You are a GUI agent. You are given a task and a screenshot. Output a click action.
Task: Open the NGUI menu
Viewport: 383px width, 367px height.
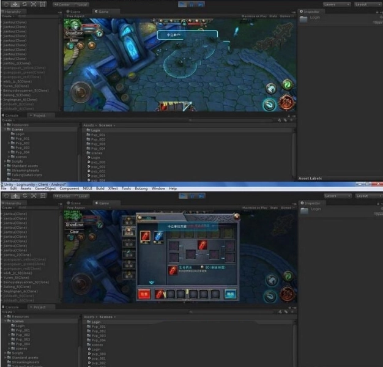[x=87, y=188]
